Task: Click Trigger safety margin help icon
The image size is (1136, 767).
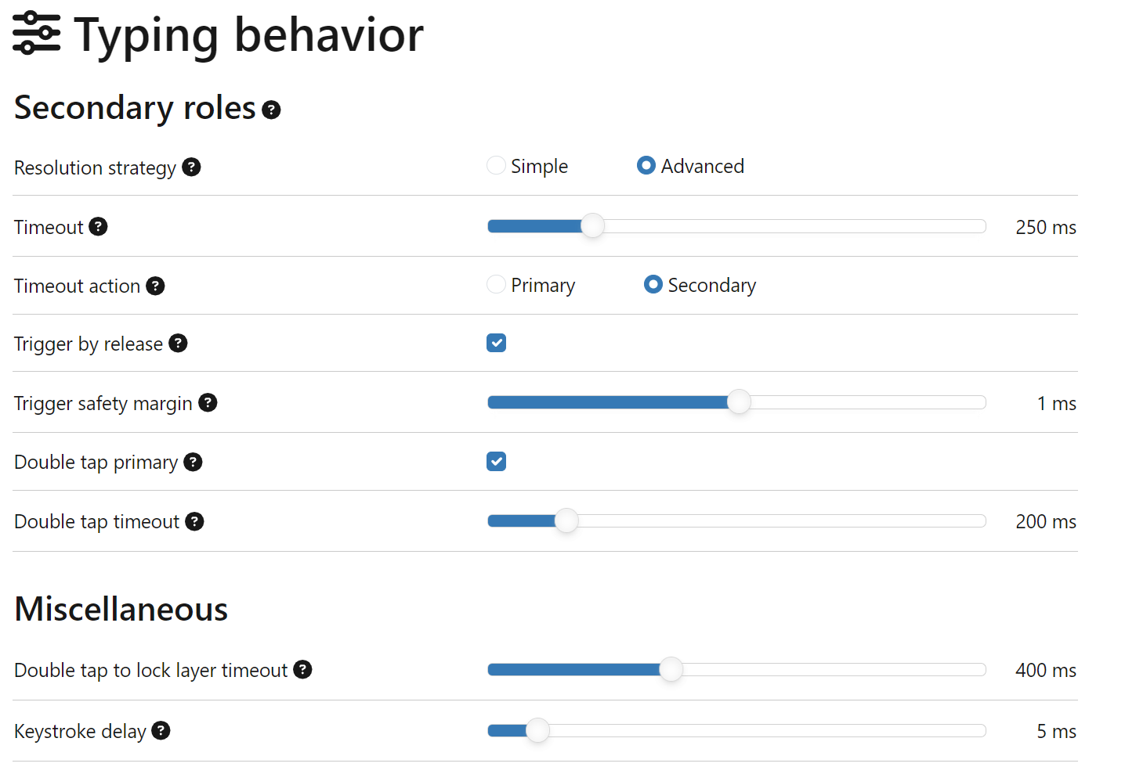Action: pyautogui.click(x=208, y=402)
